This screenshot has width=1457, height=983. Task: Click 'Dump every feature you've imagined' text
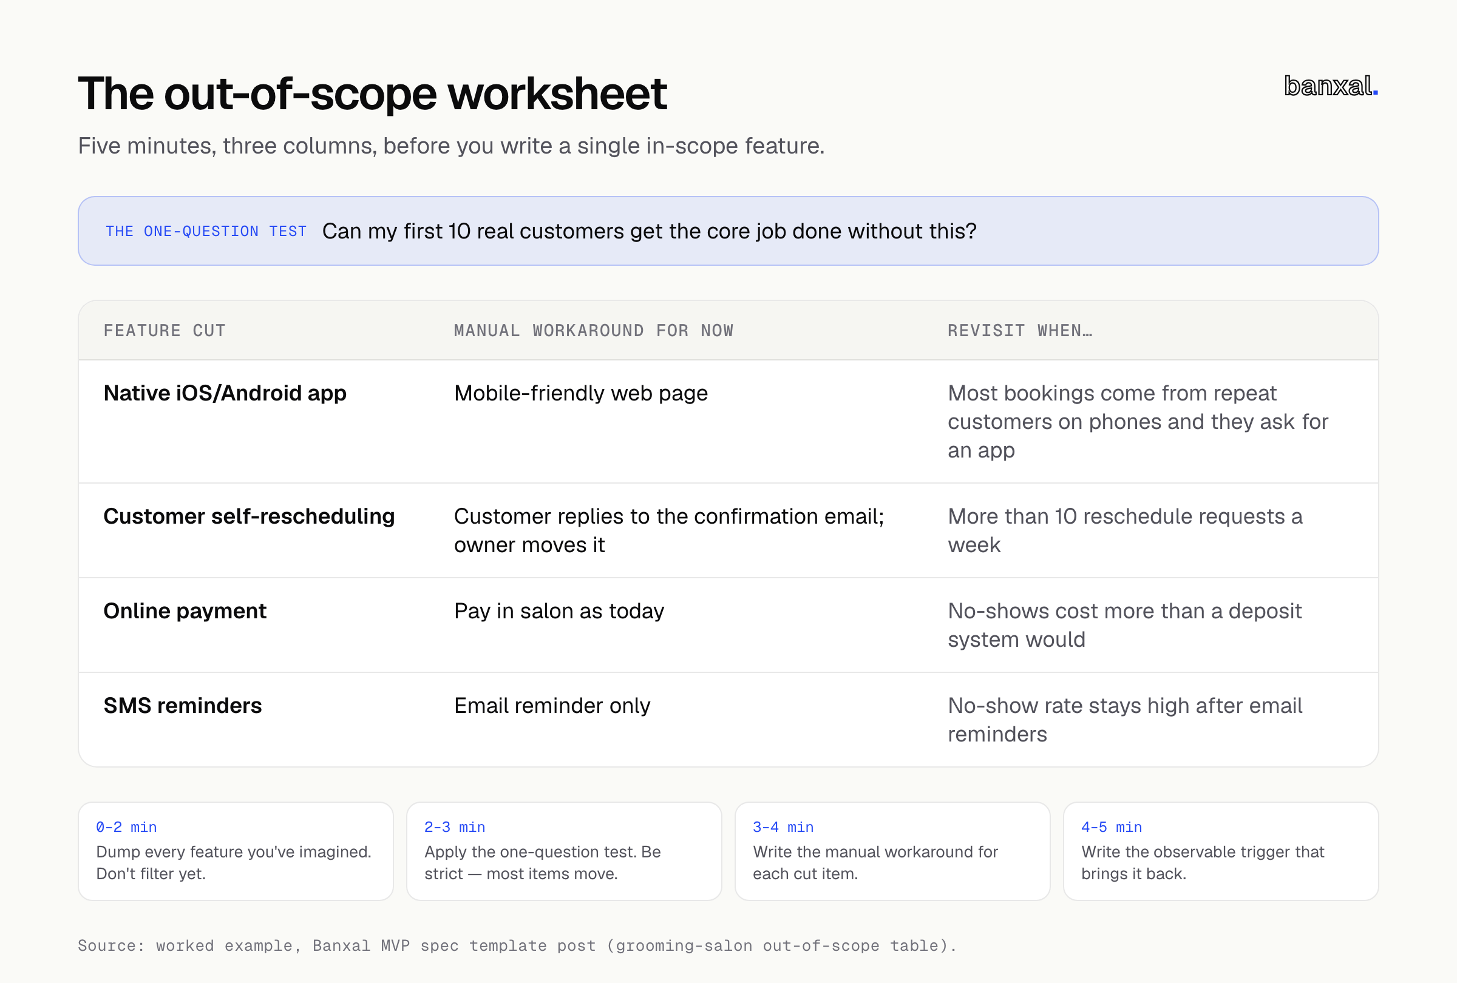pyautogui.click(x=233, y=863)
